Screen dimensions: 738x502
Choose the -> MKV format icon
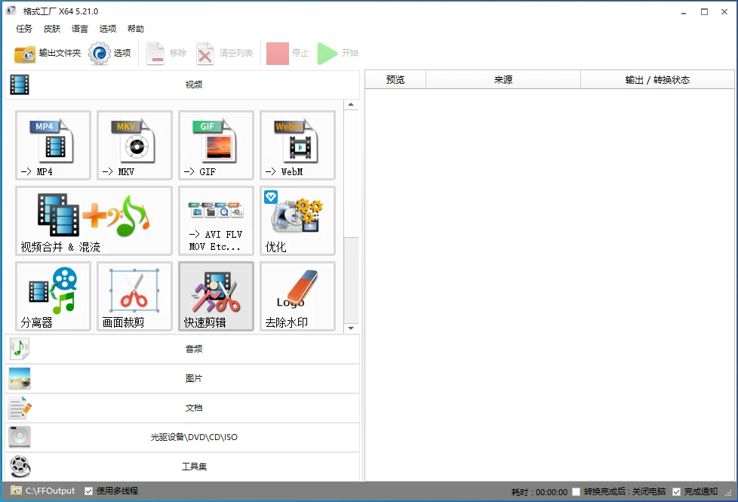(134, 145)
